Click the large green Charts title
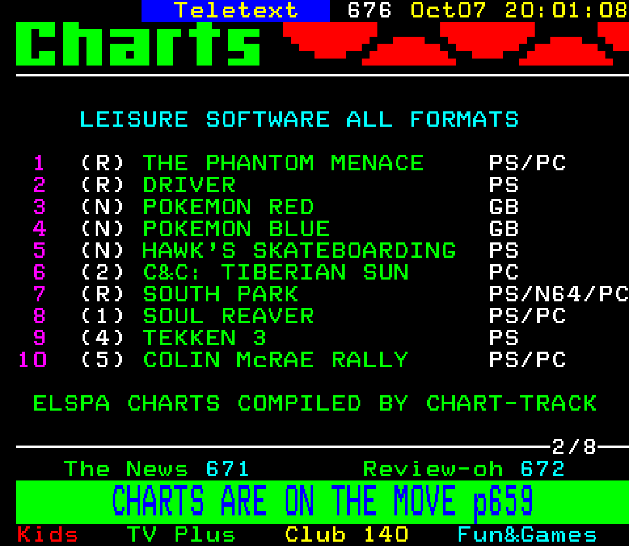 pyautogui.click(x=138, y=44)
